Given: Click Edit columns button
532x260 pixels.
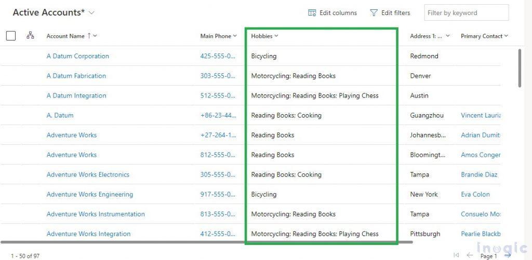Looking at the screenshot, I should 332,13.
